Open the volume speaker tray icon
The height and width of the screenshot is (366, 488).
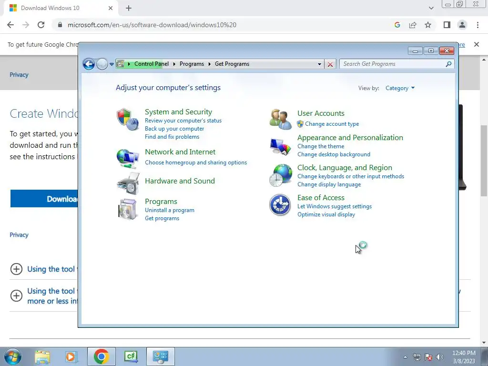coord(440,357)
